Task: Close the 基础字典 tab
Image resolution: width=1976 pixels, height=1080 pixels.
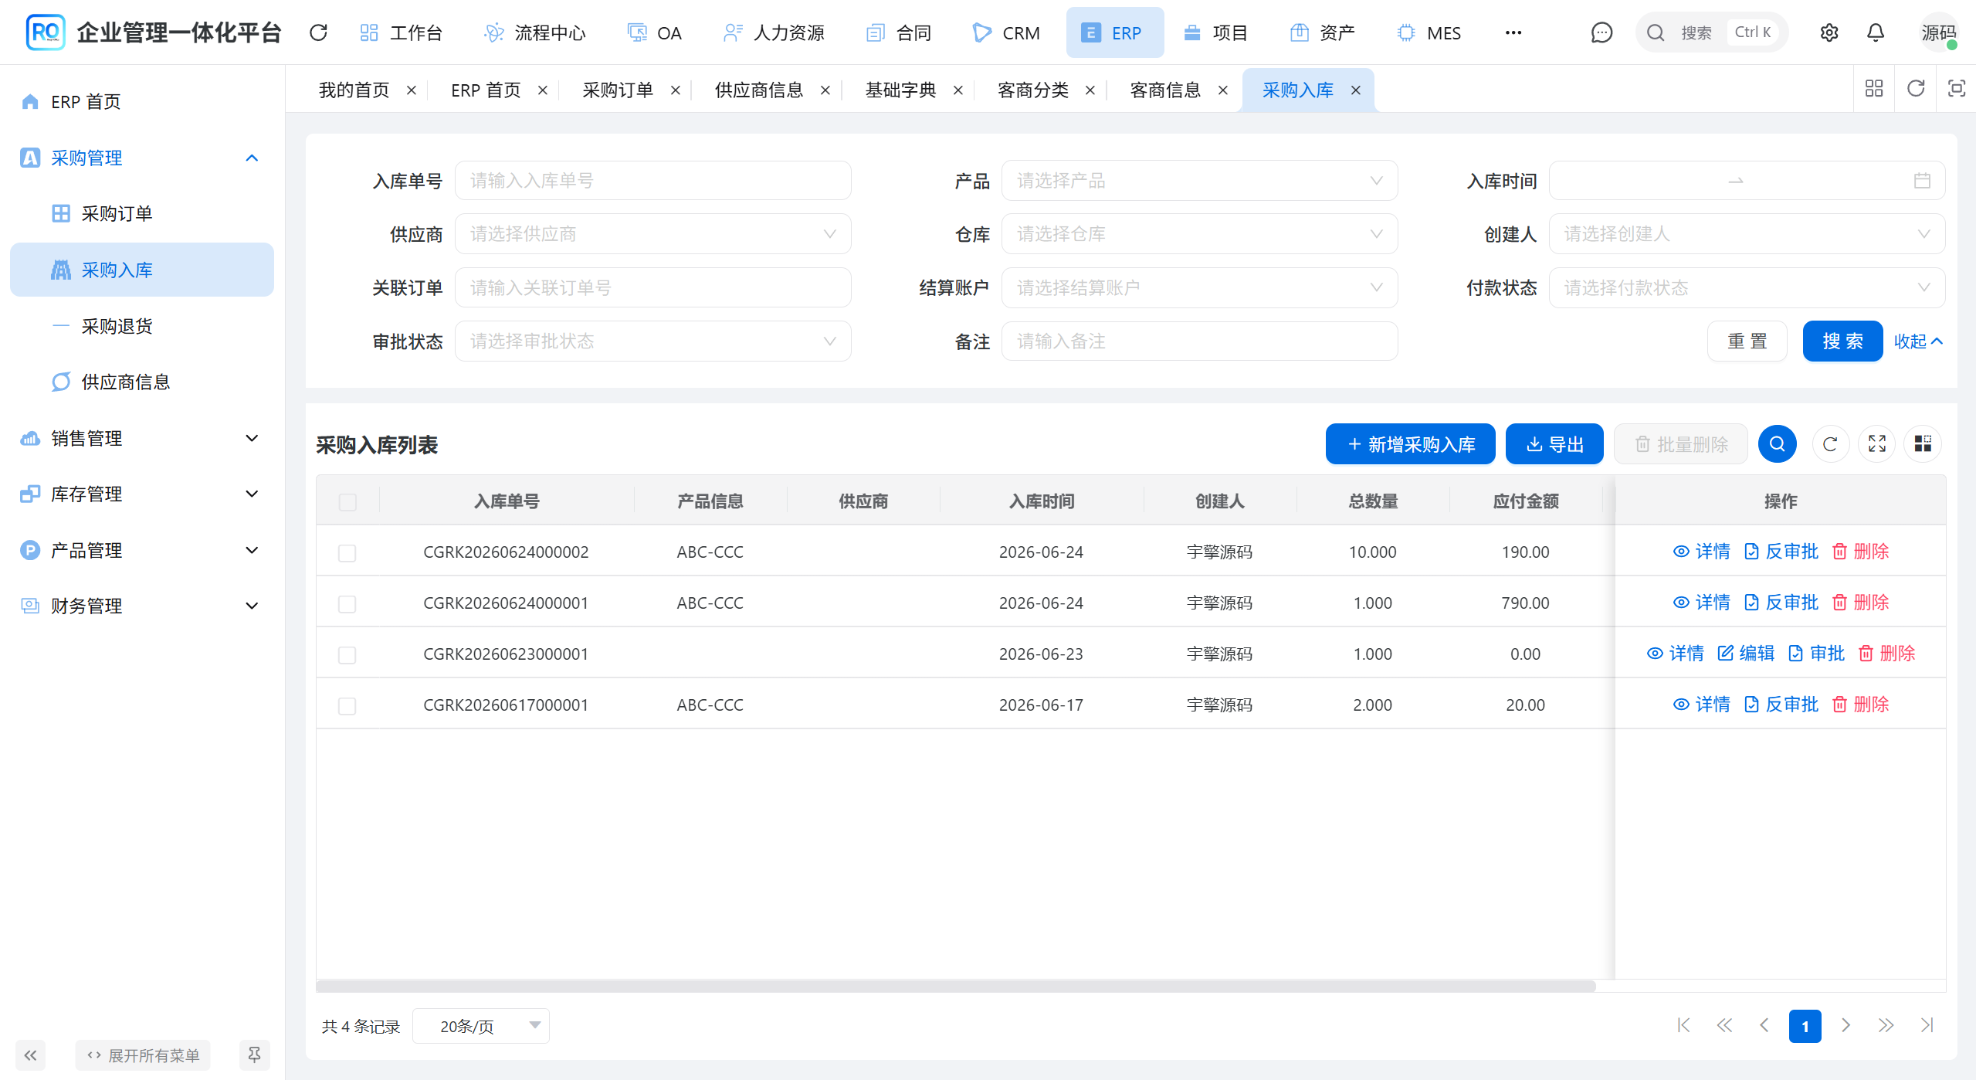Action: coord(957,90)
